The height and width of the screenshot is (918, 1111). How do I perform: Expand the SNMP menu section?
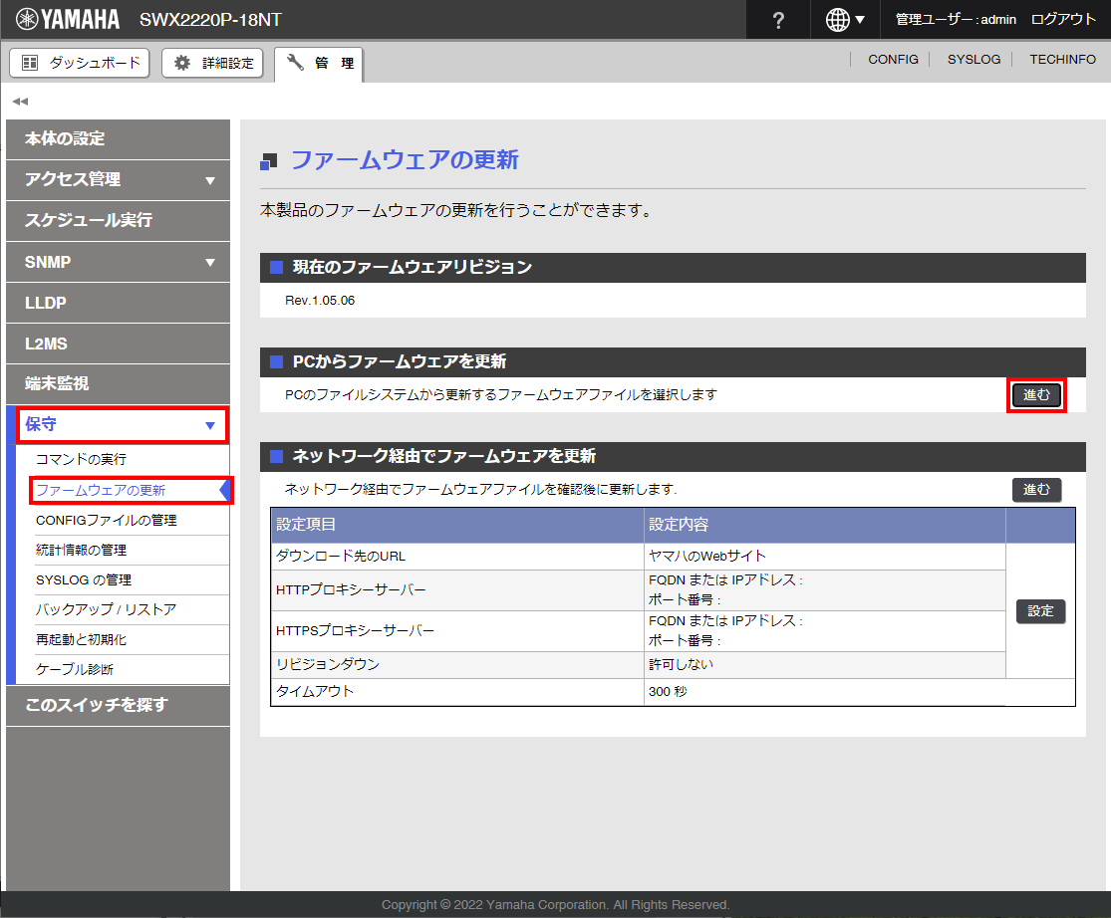[118, 262]
